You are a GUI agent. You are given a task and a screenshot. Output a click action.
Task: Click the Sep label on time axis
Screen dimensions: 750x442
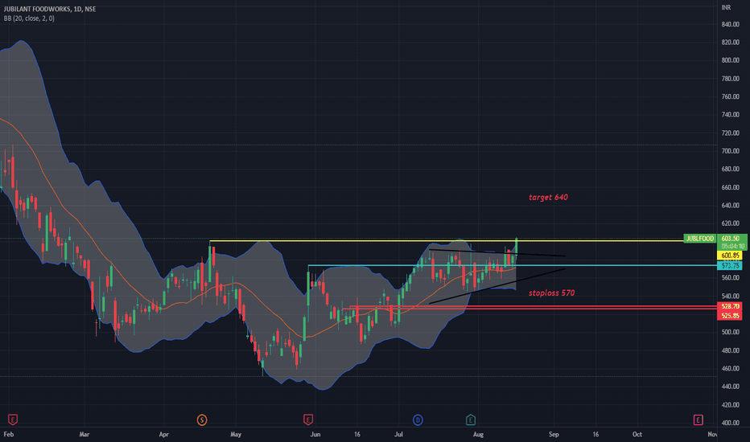[554, 434]
